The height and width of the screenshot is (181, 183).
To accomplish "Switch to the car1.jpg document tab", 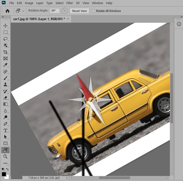I will tap(39, 19).
